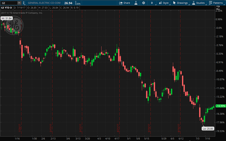Click the Lo: 25.85 price bubble
The image size is (226, 141).
click(208, 129)
